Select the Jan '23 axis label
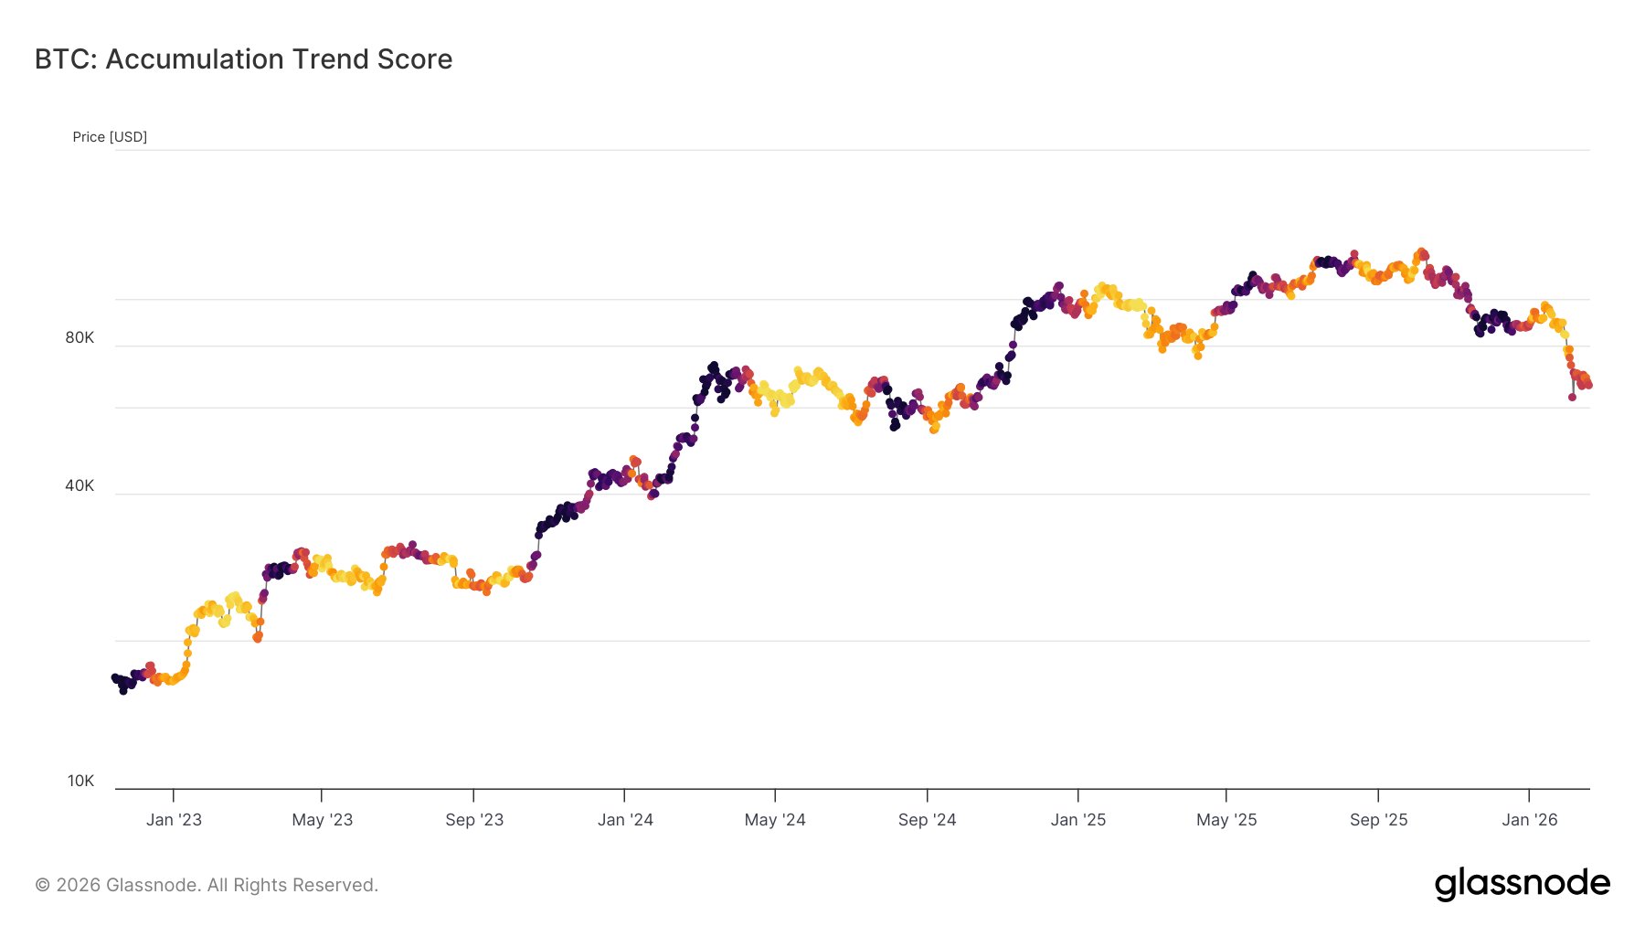1645x926 pixels. coord(174,820)
